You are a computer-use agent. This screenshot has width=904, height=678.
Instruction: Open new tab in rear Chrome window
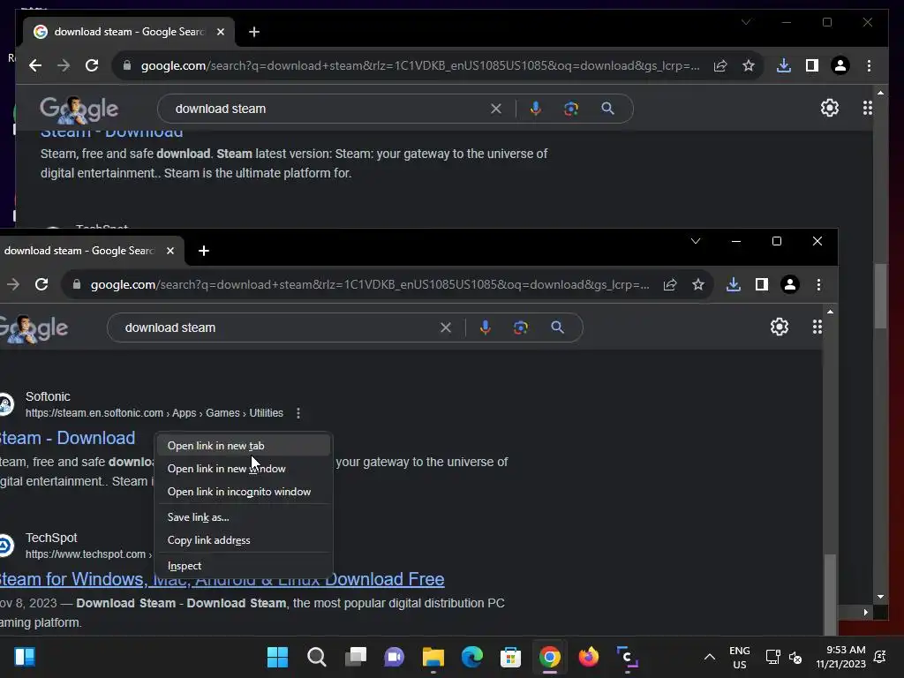[253, 32]
